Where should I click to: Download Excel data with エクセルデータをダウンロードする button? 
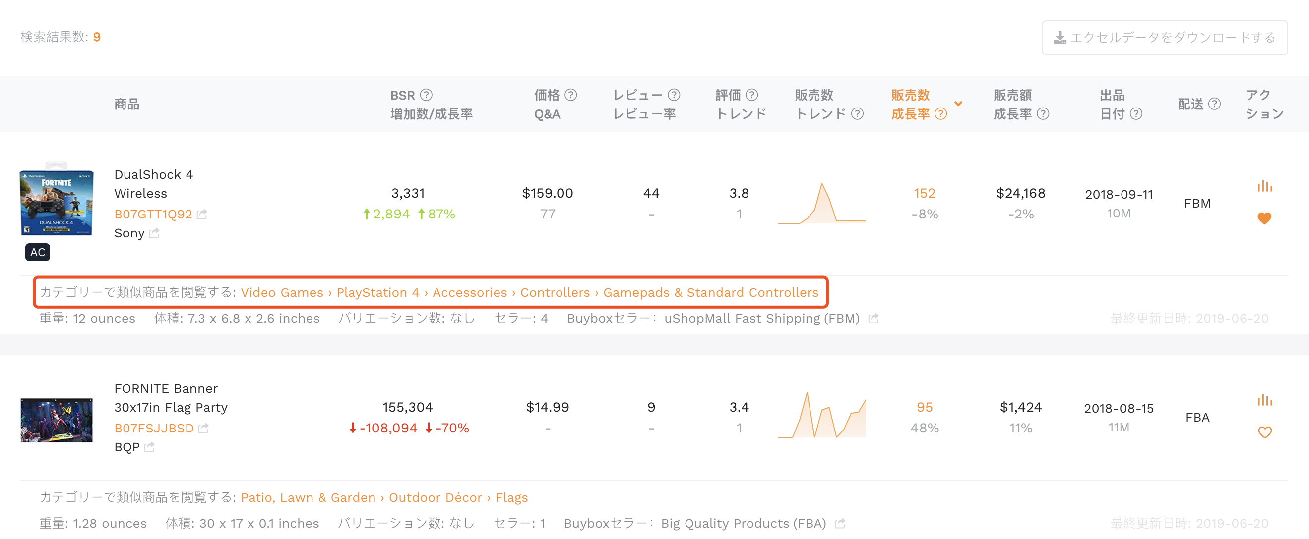coord(1165,38)
